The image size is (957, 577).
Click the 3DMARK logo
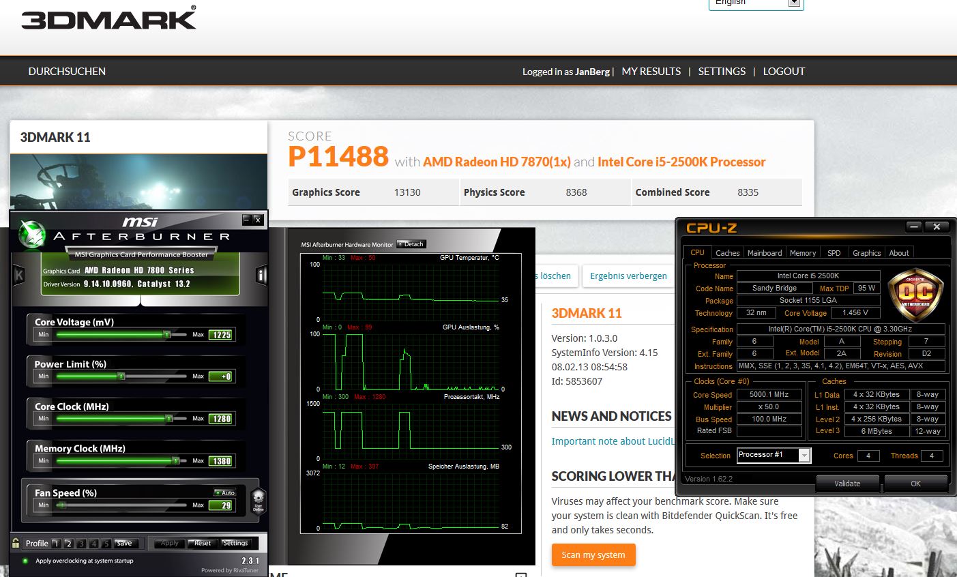[109, 18]
